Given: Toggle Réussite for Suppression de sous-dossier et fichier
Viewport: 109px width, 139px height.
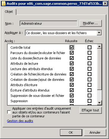Looking at the screenshot, I should pyautogui.click(x=72, y=96).
